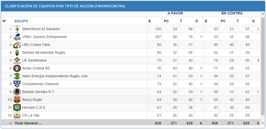Click the Complutense Cisneros team shield

pyautogui.click(x=17, y=84)
